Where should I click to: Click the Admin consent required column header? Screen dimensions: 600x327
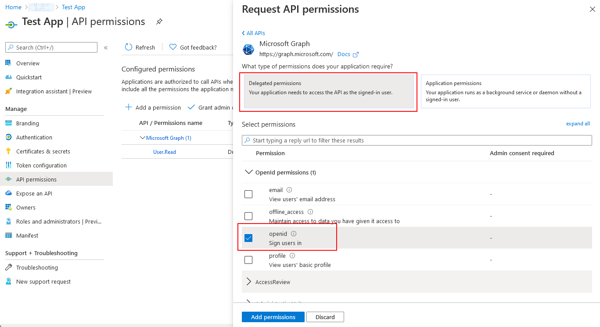pyautogui.click(x=522, y=153)
